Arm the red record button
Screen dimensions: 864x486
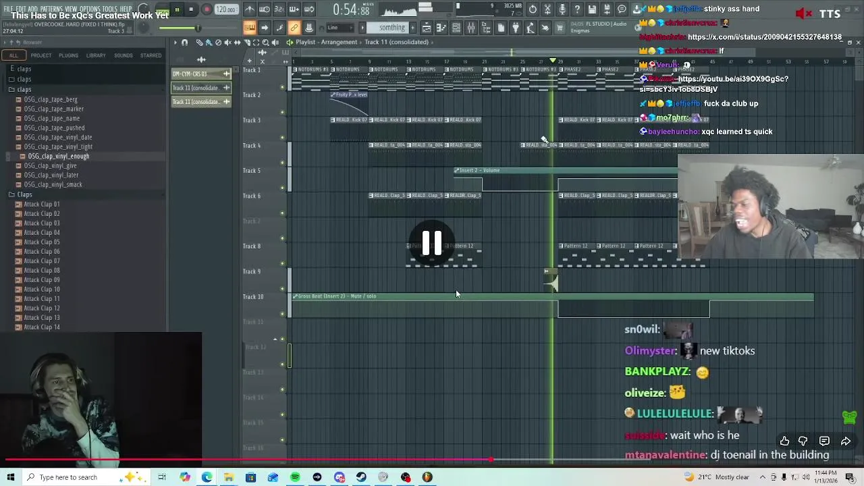pos(207,9)
